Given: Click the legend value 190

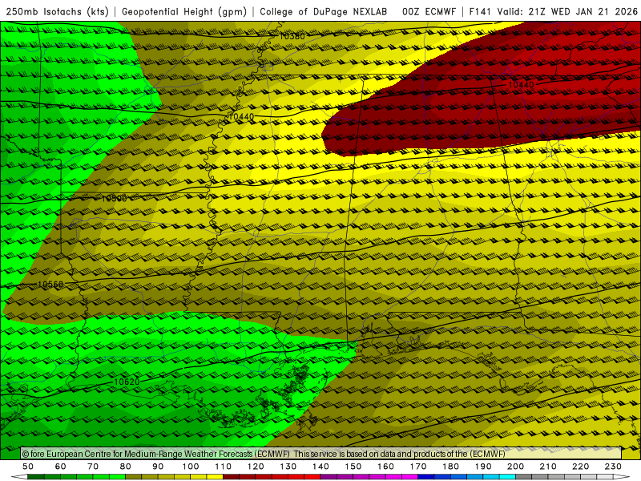Looking at the screenshot, I should [x=483, y=467].
